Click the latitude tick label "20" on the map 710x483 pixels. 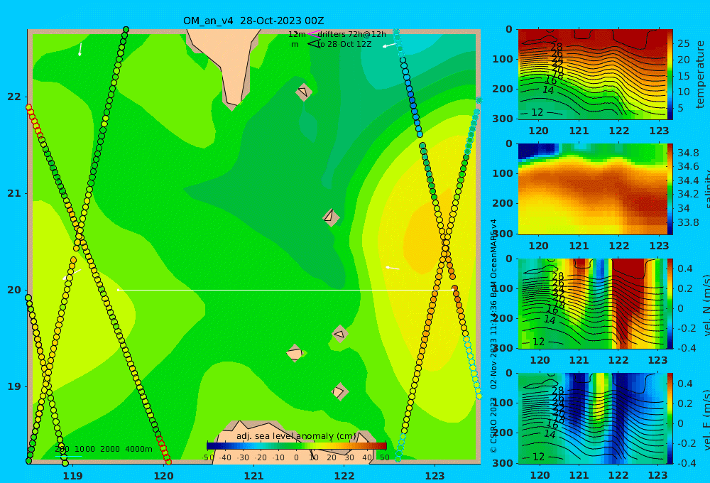point(14,290)
